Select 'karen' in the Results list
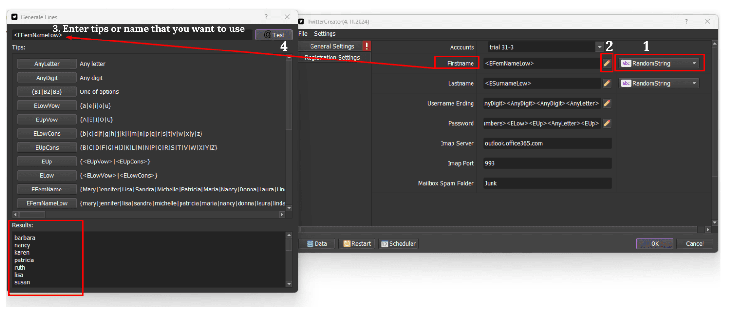The height and width of the screenshot is (311, 733). [22, 253]
